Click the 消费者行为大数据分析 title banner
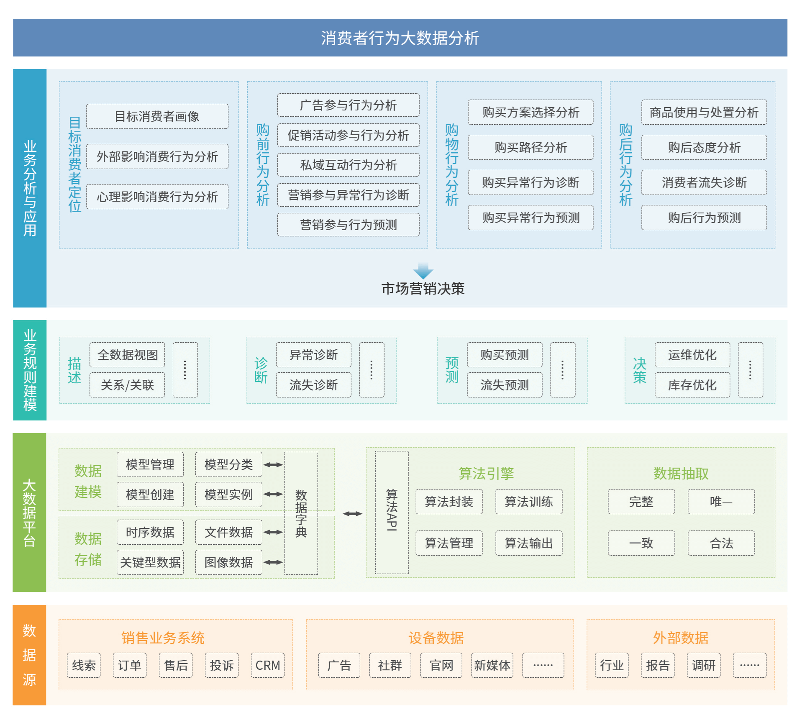This screenshot has width=797, height=715. [x=400, y=38]
